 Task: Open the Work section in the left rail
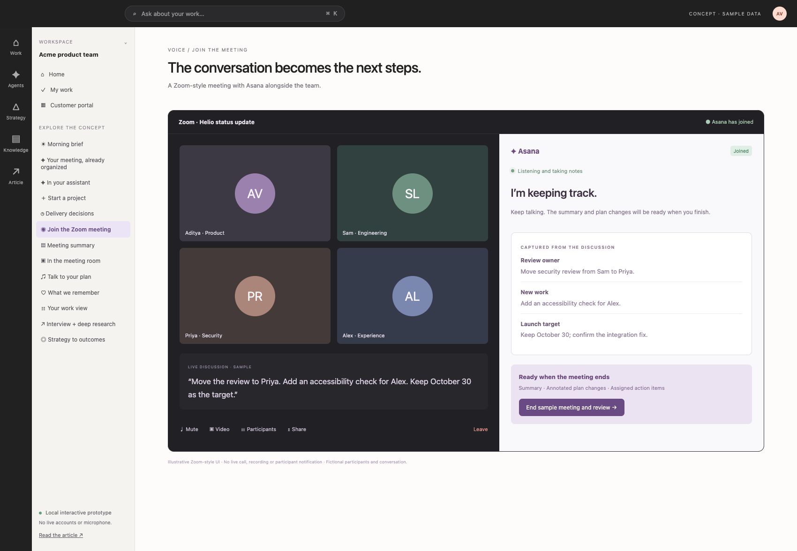pos(15,47)
